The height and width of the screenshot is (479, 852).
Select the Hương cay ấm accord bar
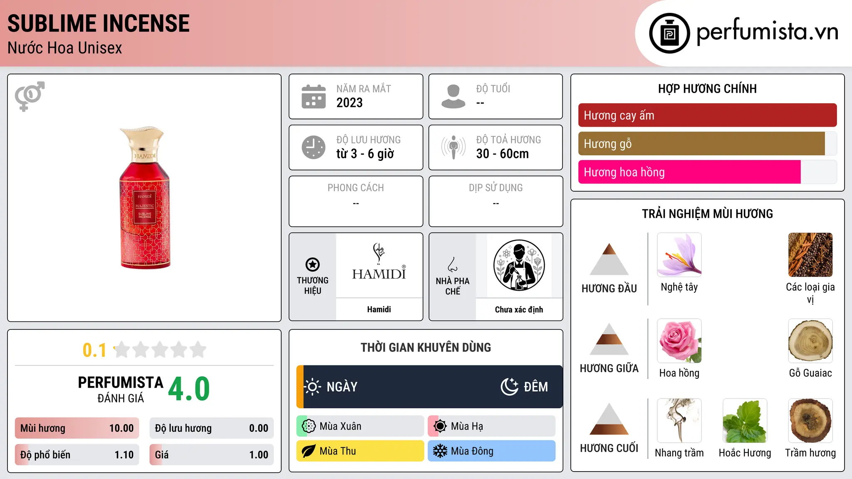point(707,115)
